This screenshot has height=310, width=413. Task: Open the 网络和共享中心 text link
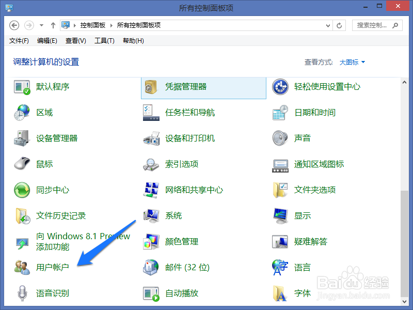(x=194, y=190)
